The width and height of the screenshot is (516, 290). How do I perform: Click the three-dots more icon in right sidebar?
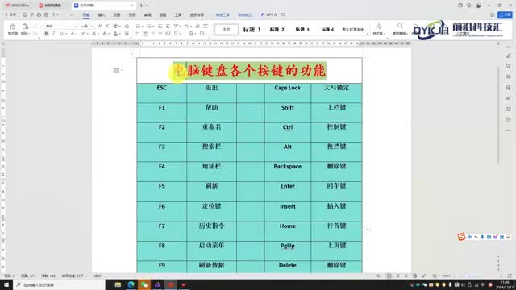pos(509,130)
